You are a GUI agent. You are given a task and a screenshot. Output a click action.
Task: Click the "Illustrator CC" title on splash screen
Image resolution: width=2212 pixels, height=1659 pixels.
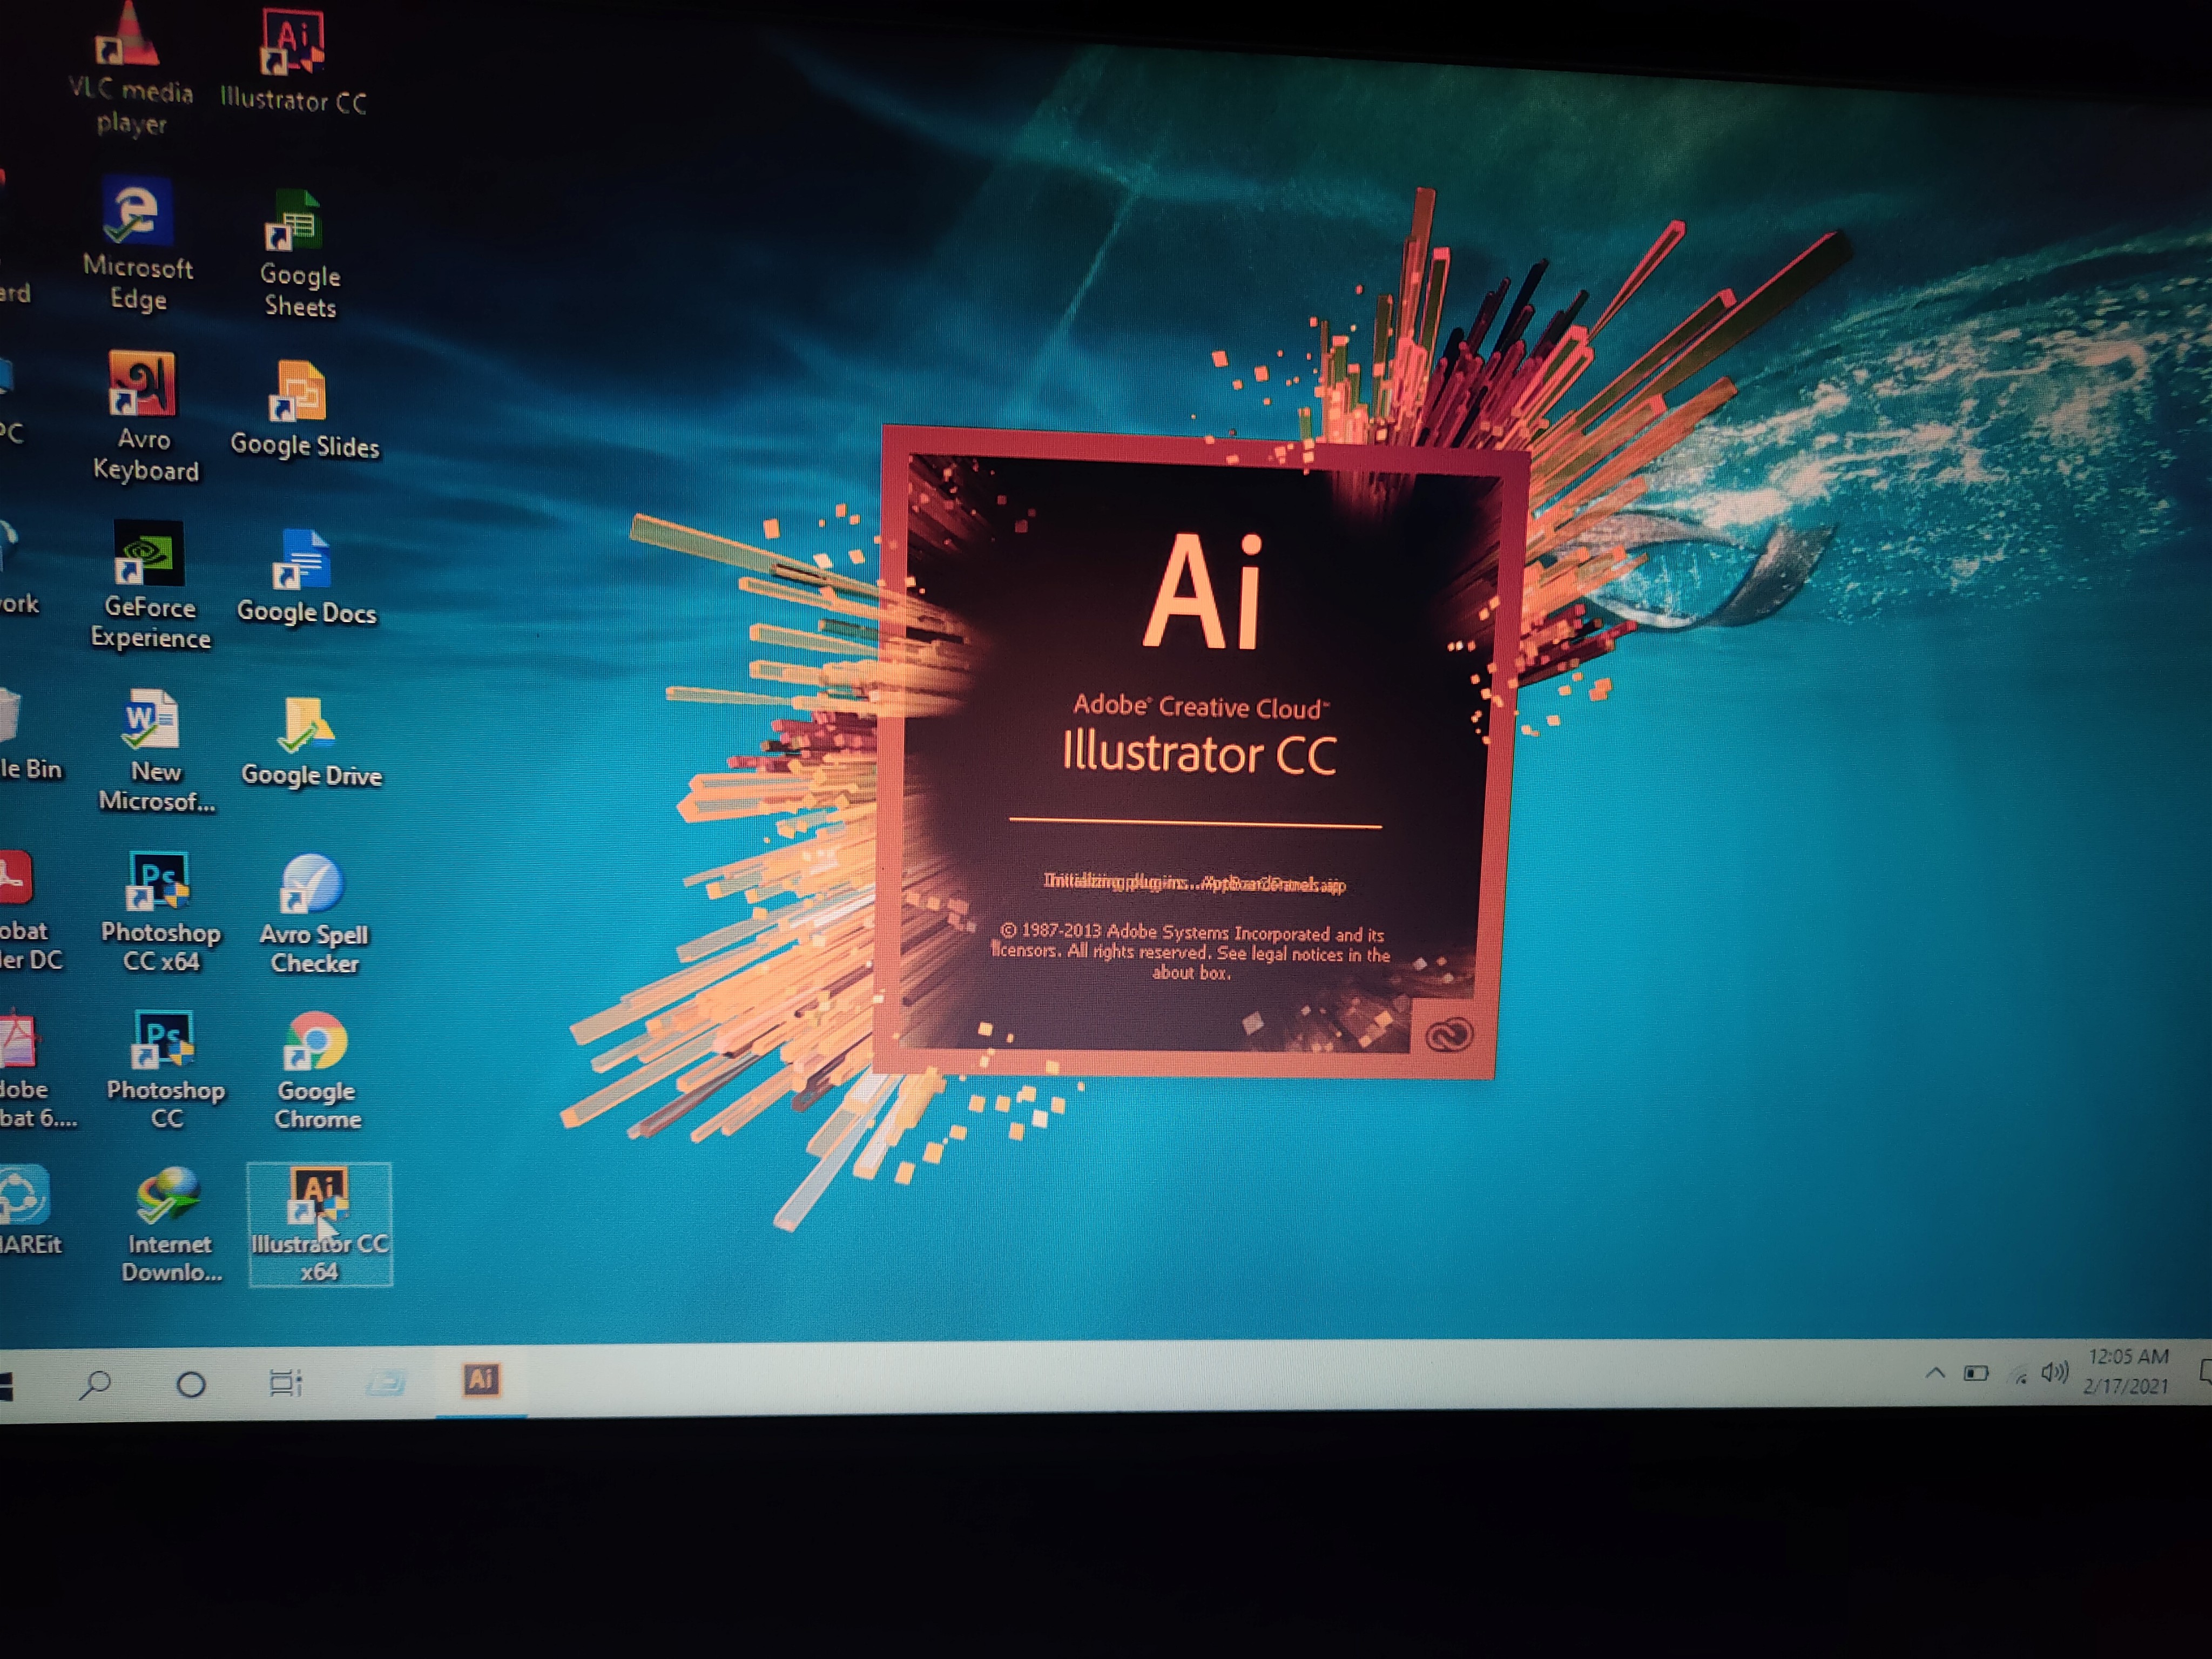(1199, 753)
